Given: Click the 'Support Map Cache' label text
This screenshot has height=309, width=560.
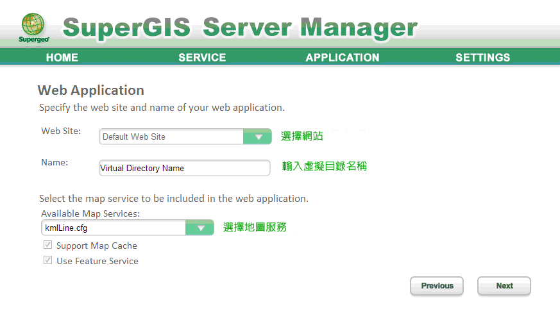Looking at the screenshot, I should (97, 246).
